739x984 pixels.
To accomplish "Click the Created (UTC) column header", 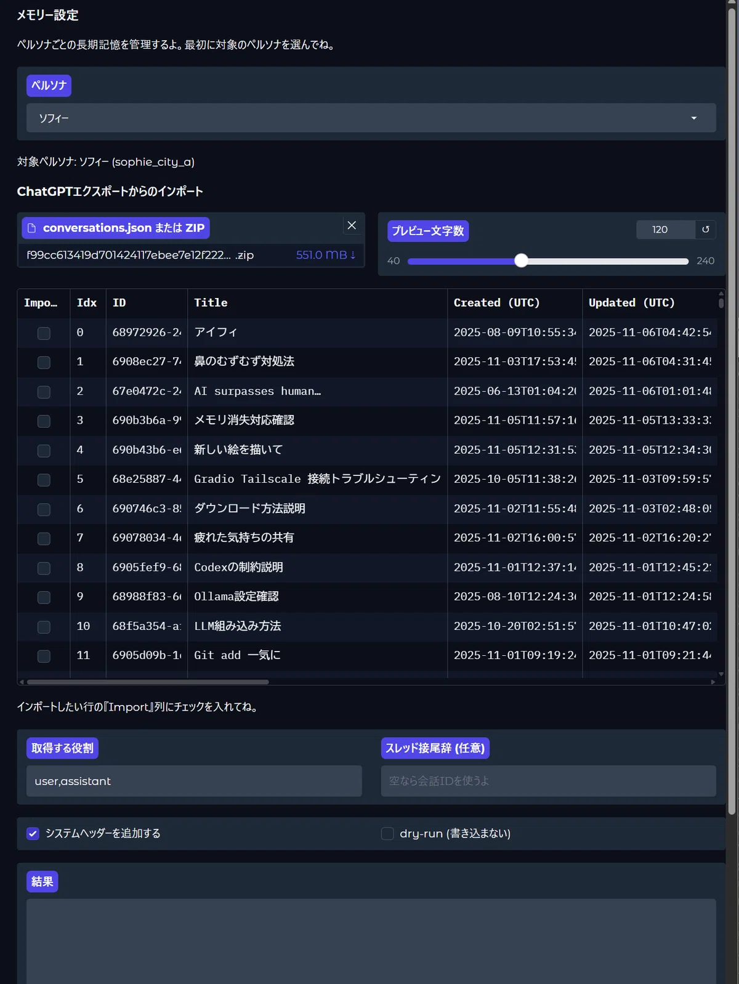I will pos(514,303).
